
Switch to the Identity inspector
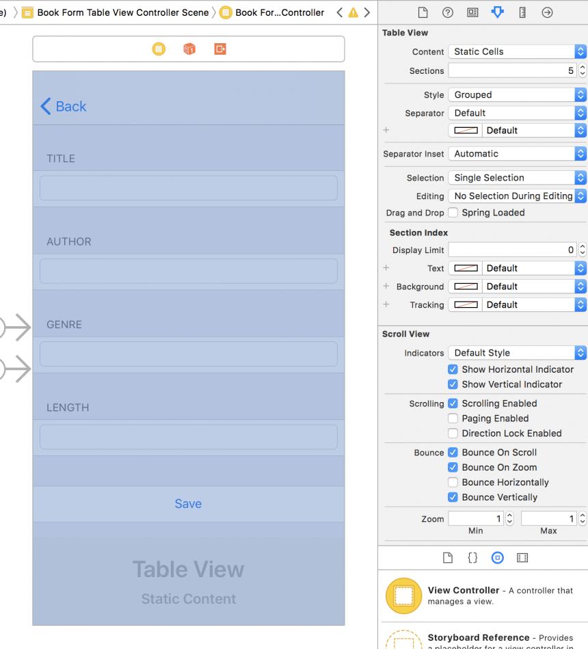point(472,12)
